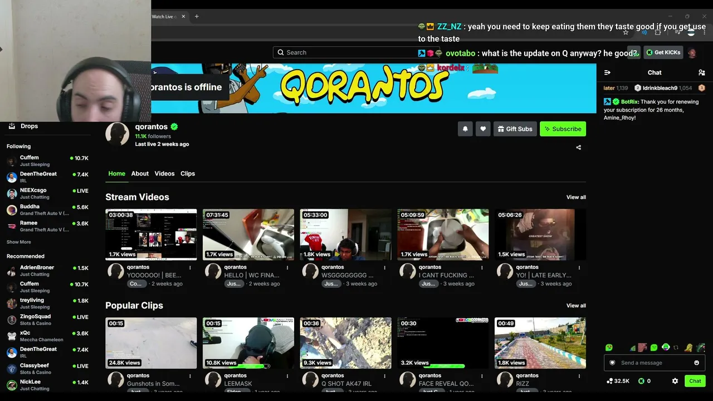Open options menu for the Q SHOT AK47 IRL clip

(x=384, y=376)
